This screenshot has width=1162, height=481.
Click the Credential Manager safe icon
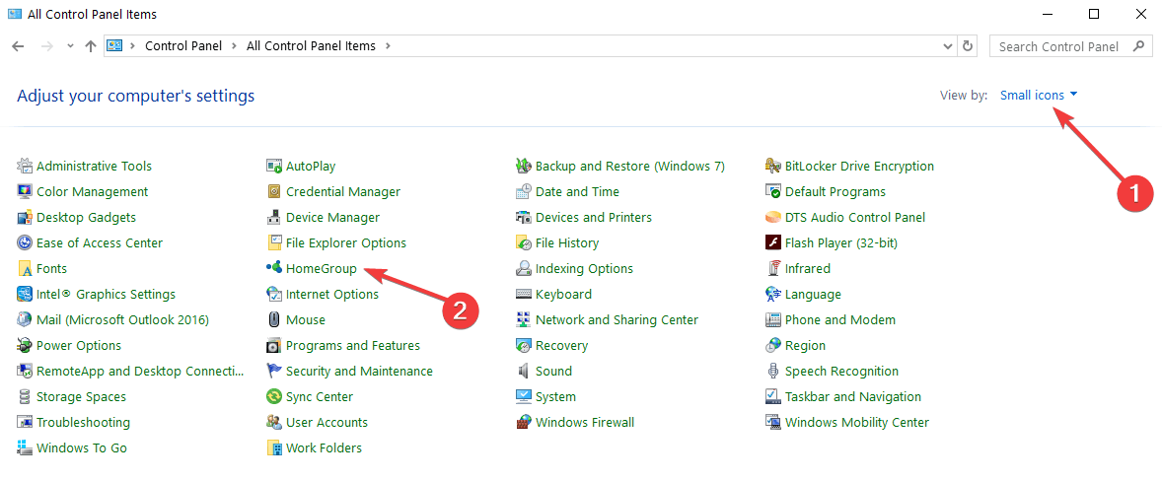click(274, 191)
